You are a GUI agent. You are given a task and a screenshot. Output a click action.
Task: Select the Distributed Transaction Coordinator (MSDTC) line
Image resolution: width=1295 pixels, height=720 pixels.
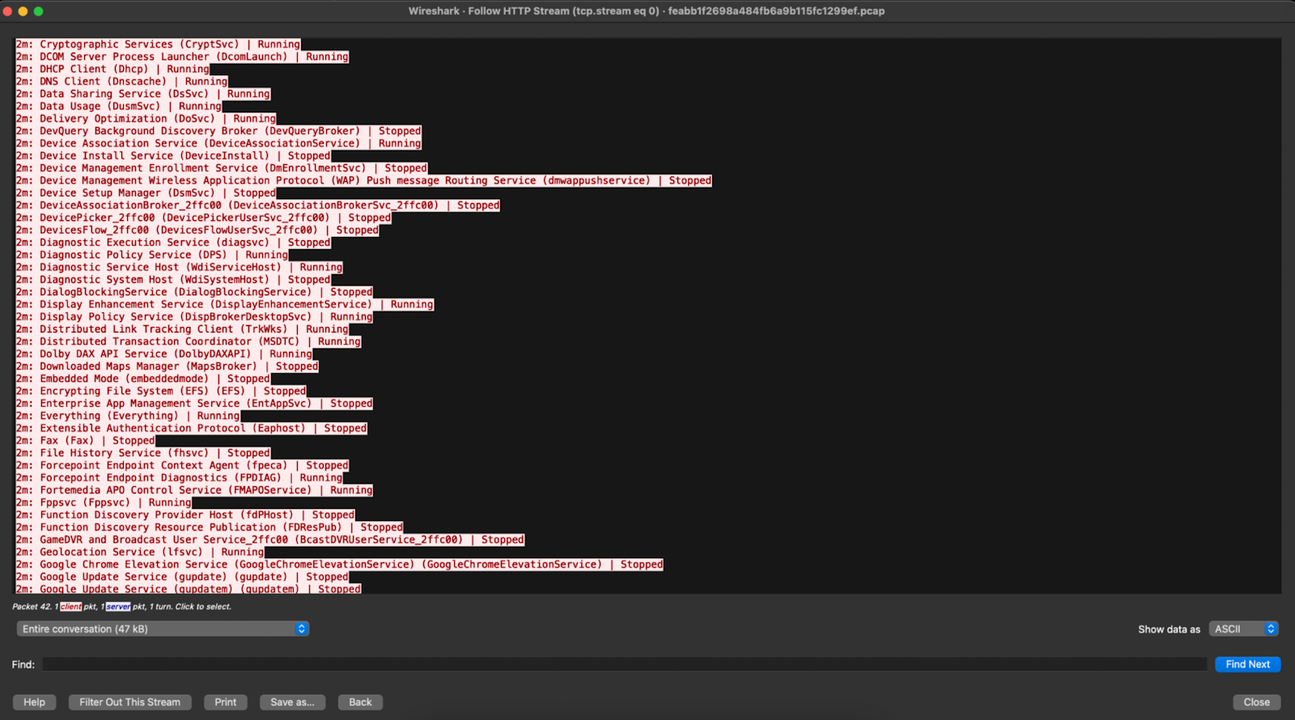[189, 341]
